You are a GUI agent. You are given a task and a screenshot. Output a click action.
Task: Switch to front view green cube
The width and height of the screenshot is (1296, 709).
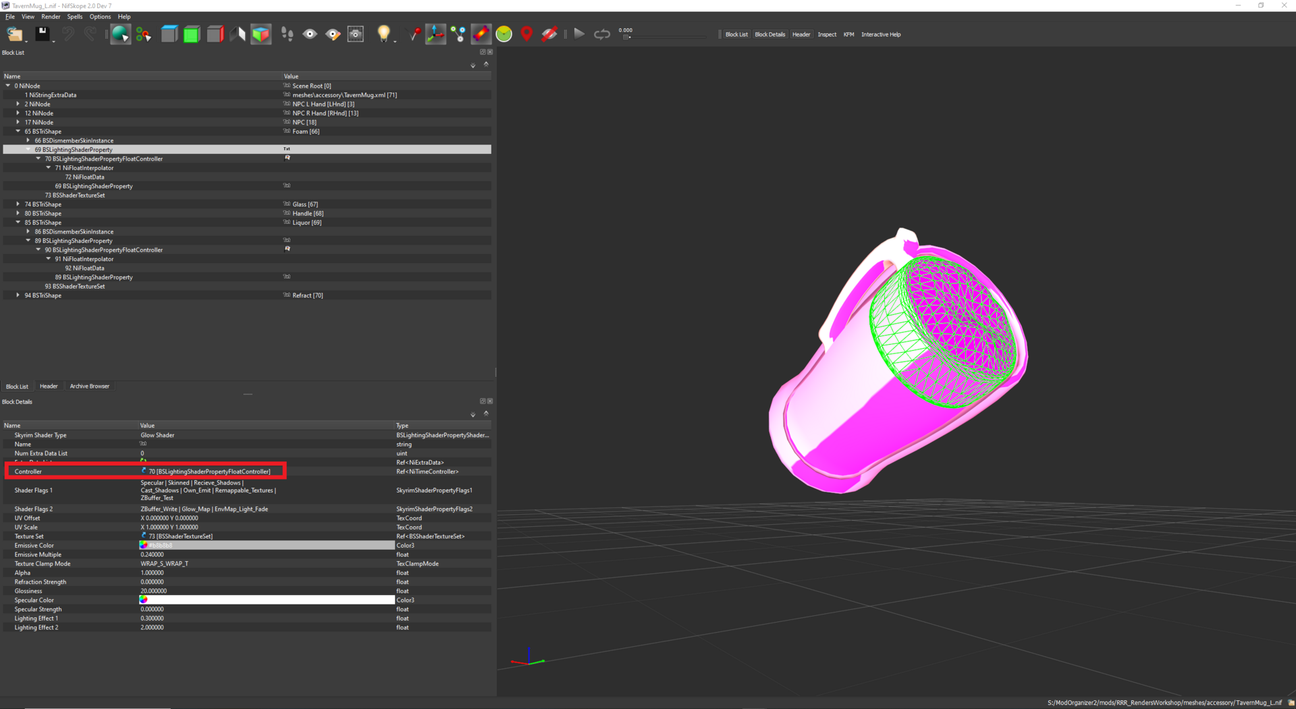pyautogui.click(x=192, y=34)
